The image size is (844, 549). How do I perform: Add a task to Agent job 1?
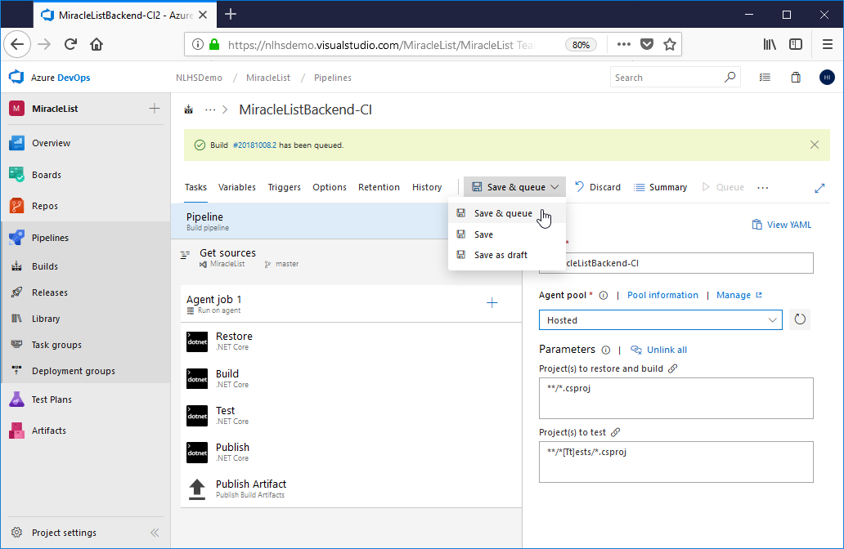tap(492, 303)
